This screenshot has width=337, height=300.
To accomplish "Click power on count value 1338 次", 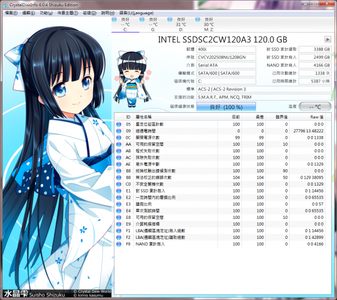I will 315,73.
